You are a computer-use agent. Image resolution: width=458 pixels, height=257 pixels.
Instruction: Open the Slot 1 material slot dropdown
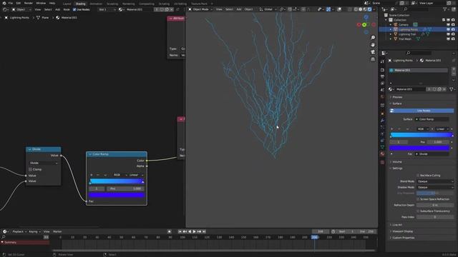(x=107, y=9)
